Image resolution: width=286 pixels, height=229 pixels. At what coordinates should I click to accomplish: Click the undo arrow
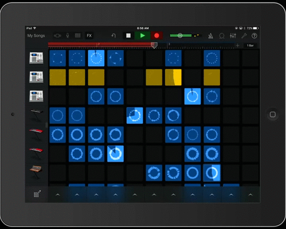pos(113,36)
